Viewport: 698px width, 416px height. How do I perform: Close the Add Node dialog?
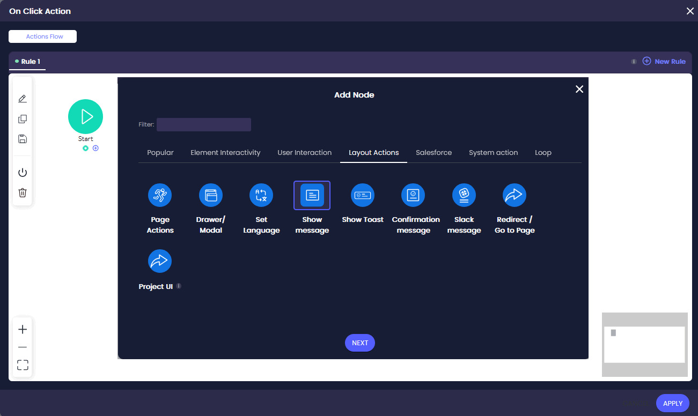pos(579,89)
